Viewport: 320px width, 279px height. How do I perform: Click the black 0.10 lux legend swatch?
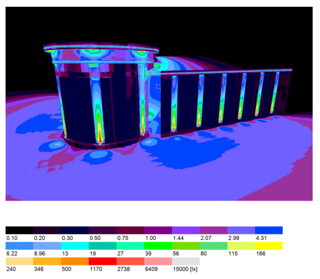(x=20, y=230)
